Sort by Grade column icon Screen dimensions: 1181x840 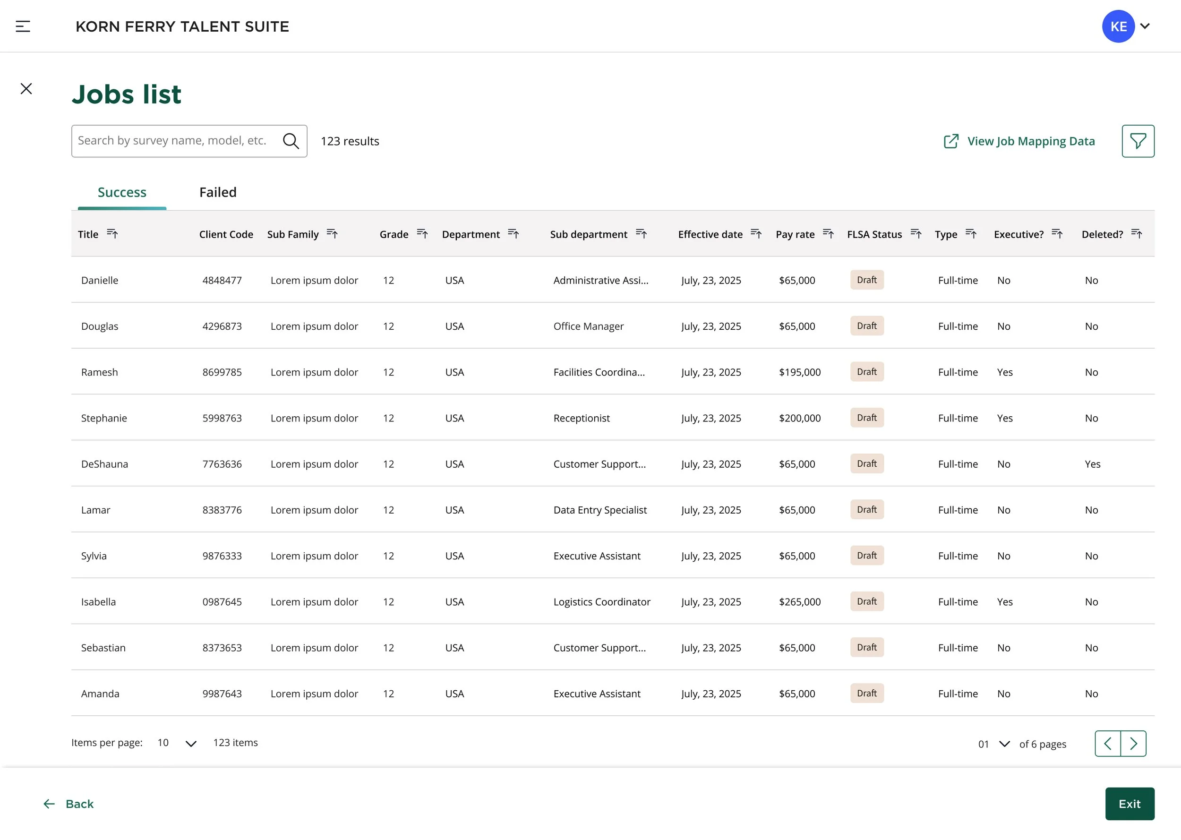[x=422, y=234]
